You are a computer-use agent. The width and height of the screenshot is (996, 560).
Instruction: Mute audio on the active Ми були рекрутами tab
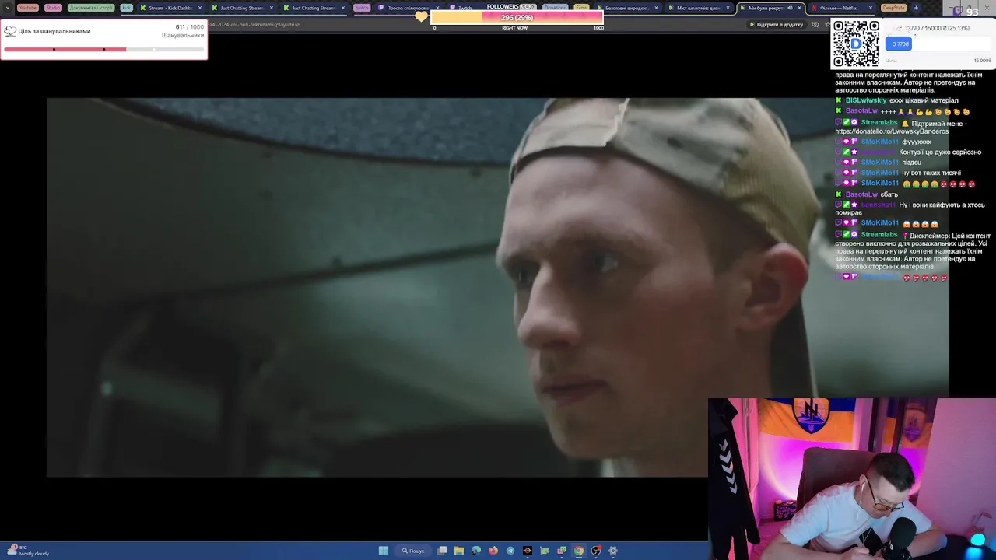[x=790, y=8]
